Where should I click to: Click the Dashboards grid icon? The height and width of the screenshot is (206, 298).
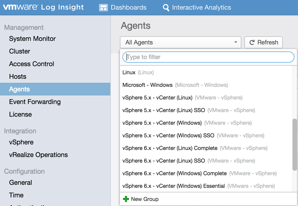click(x=103, y=8)
